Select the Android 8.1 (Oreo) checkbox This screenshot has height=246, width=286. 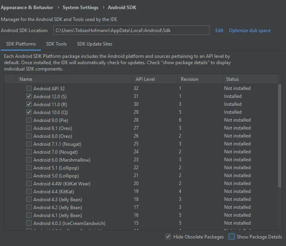(x=29, y=128)
